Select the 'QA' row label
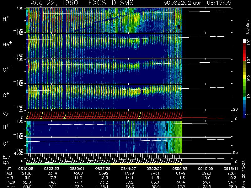The width and height of the screenshot is (251, 188). pos(6,163)
